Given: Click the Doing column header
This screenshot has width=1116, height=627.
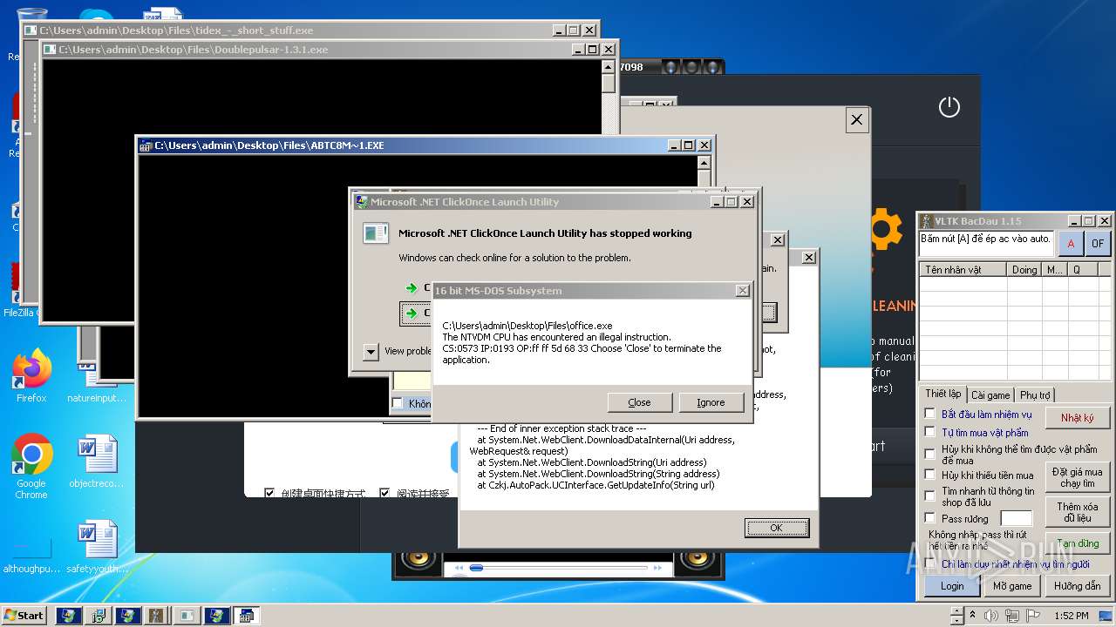Looking at the screenshot, I should 1024,270.
